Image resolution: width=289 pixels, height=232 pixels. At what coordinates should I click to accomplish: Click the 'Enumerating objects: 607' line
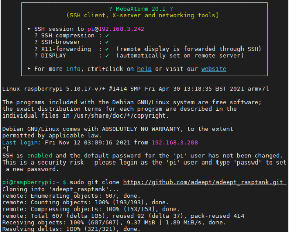tap(71, 196)
